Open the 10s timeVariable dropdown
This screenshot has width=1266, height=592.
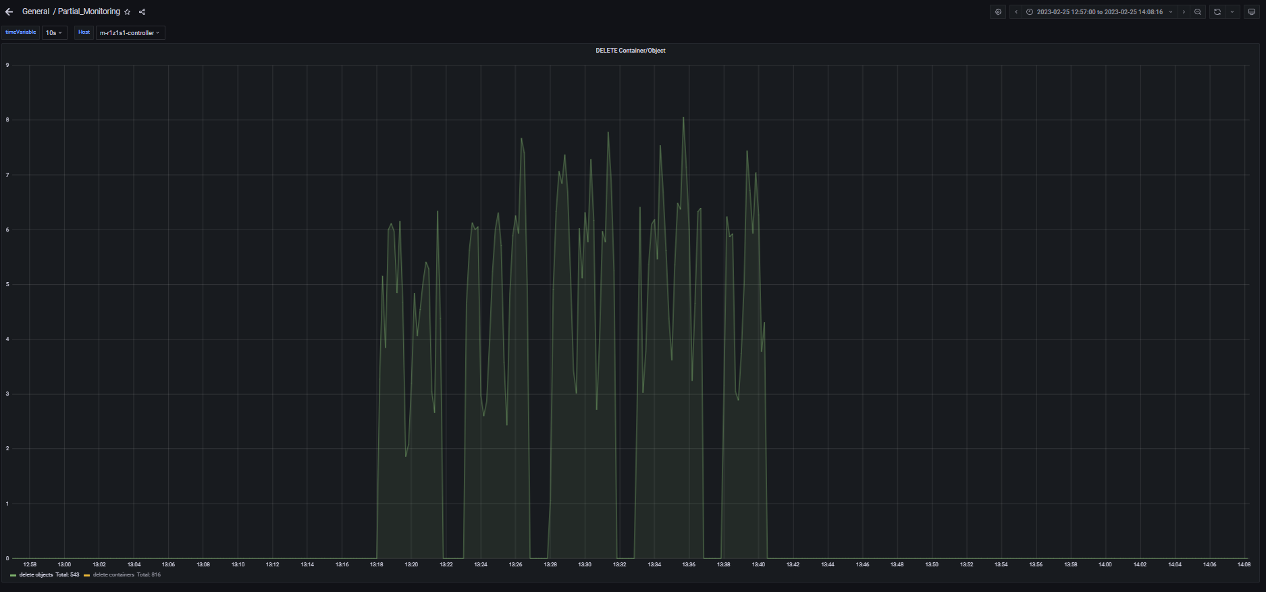54,33
